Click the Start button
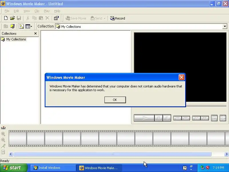This screenshot has width=229, height=172. (13, 168)
